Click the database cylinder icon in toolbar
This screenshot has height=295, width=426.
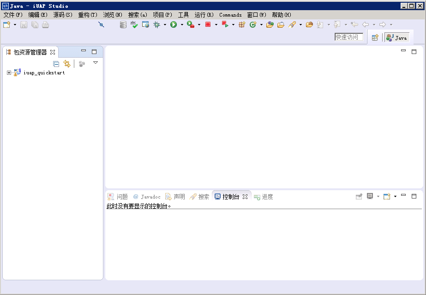pyautogui.click(x=123, y=25)
